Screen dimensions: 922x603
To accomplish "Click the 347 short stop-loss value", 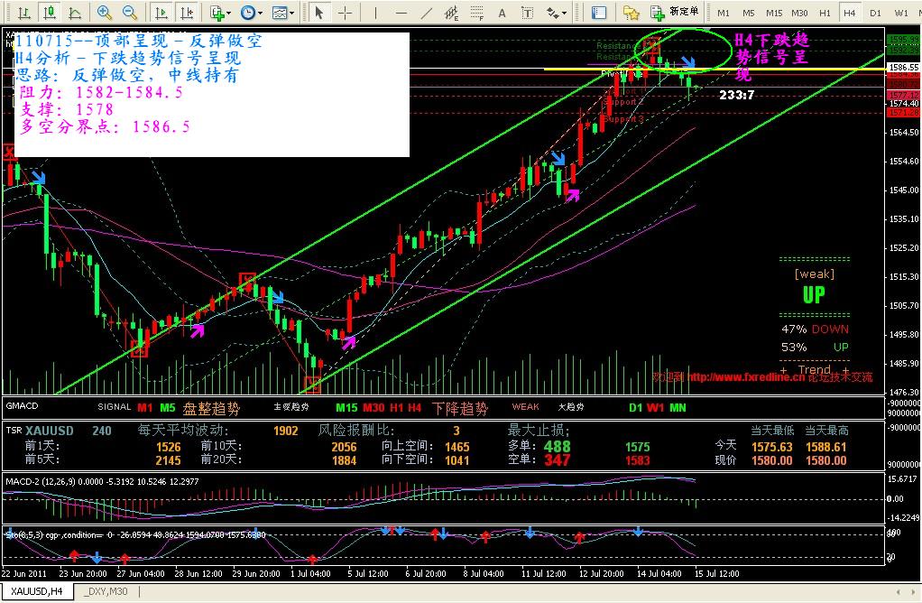I will pyautogui.click(x=557, y=460).
